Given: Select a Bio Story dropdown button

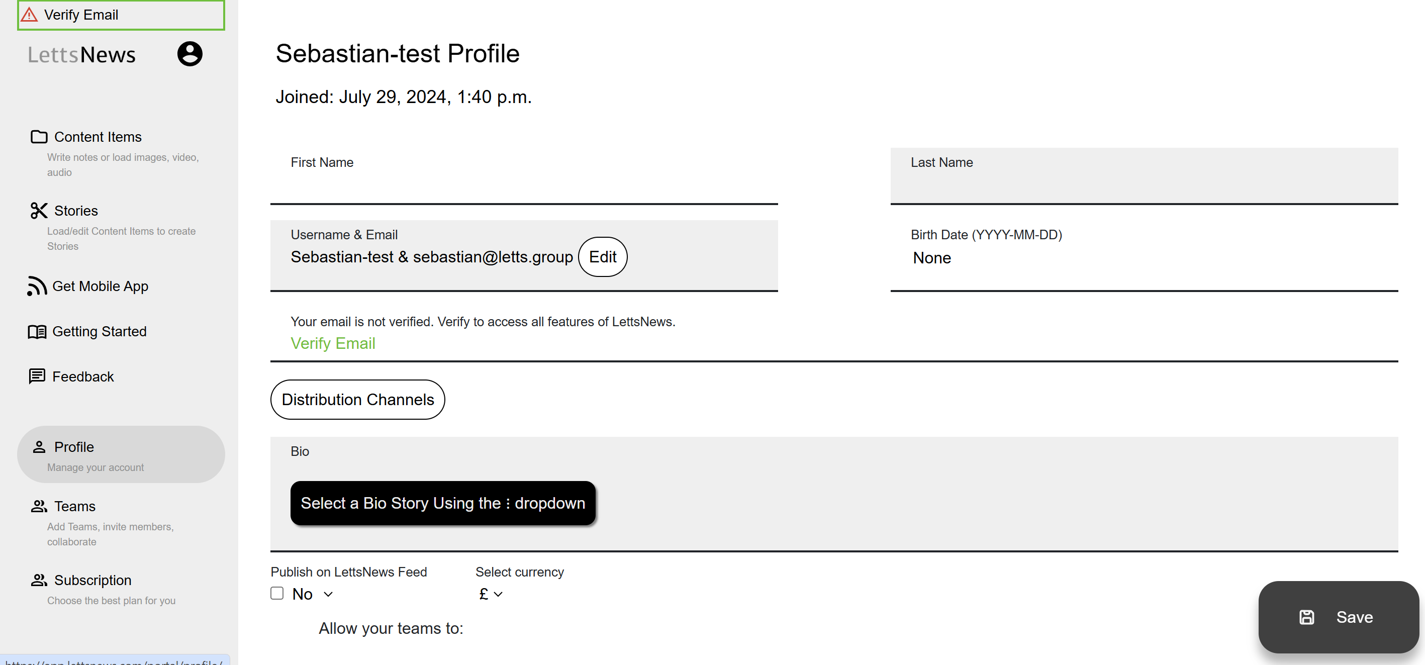Looking at the screenshot, I should tap(442, 503).
